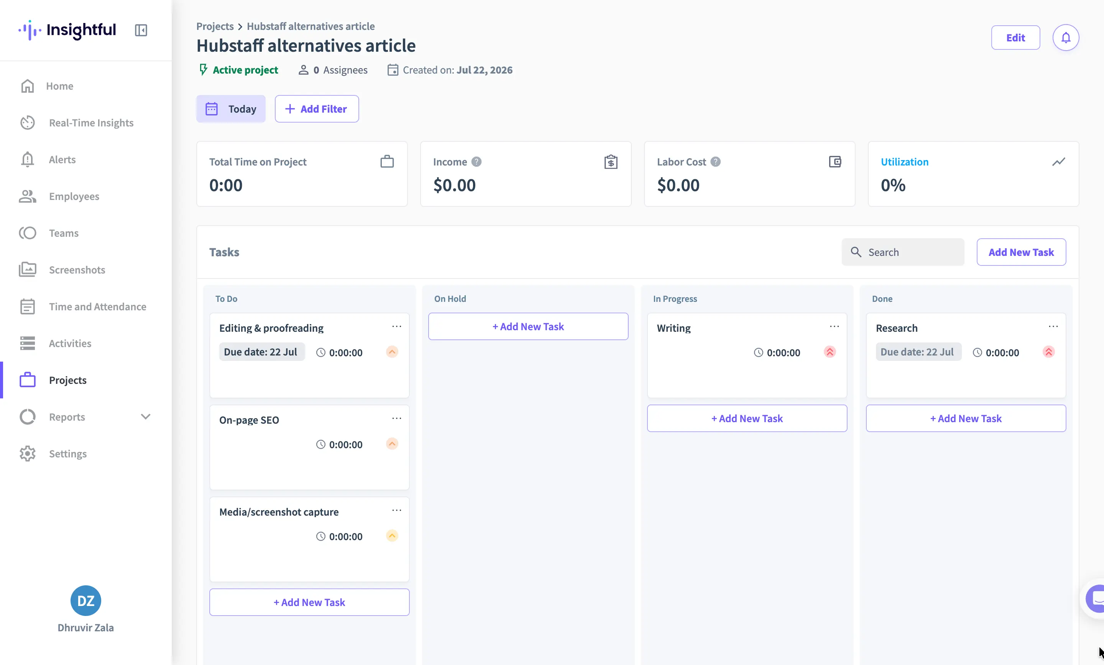The height and width of the screenshot is (665, 1104).
Task: Expand the Reports menu chevron
Action: (x=146, y=416)
